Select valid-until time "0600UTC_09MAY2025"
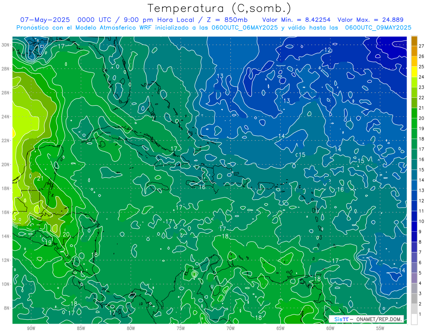Screen dimensions: 431x333 tap(378, 28)
